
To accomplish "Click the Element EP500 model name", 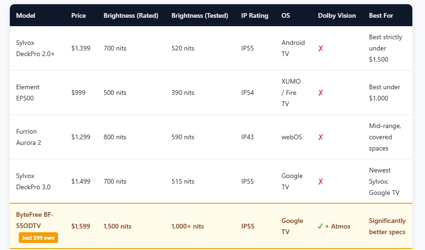I will point(28,93).
